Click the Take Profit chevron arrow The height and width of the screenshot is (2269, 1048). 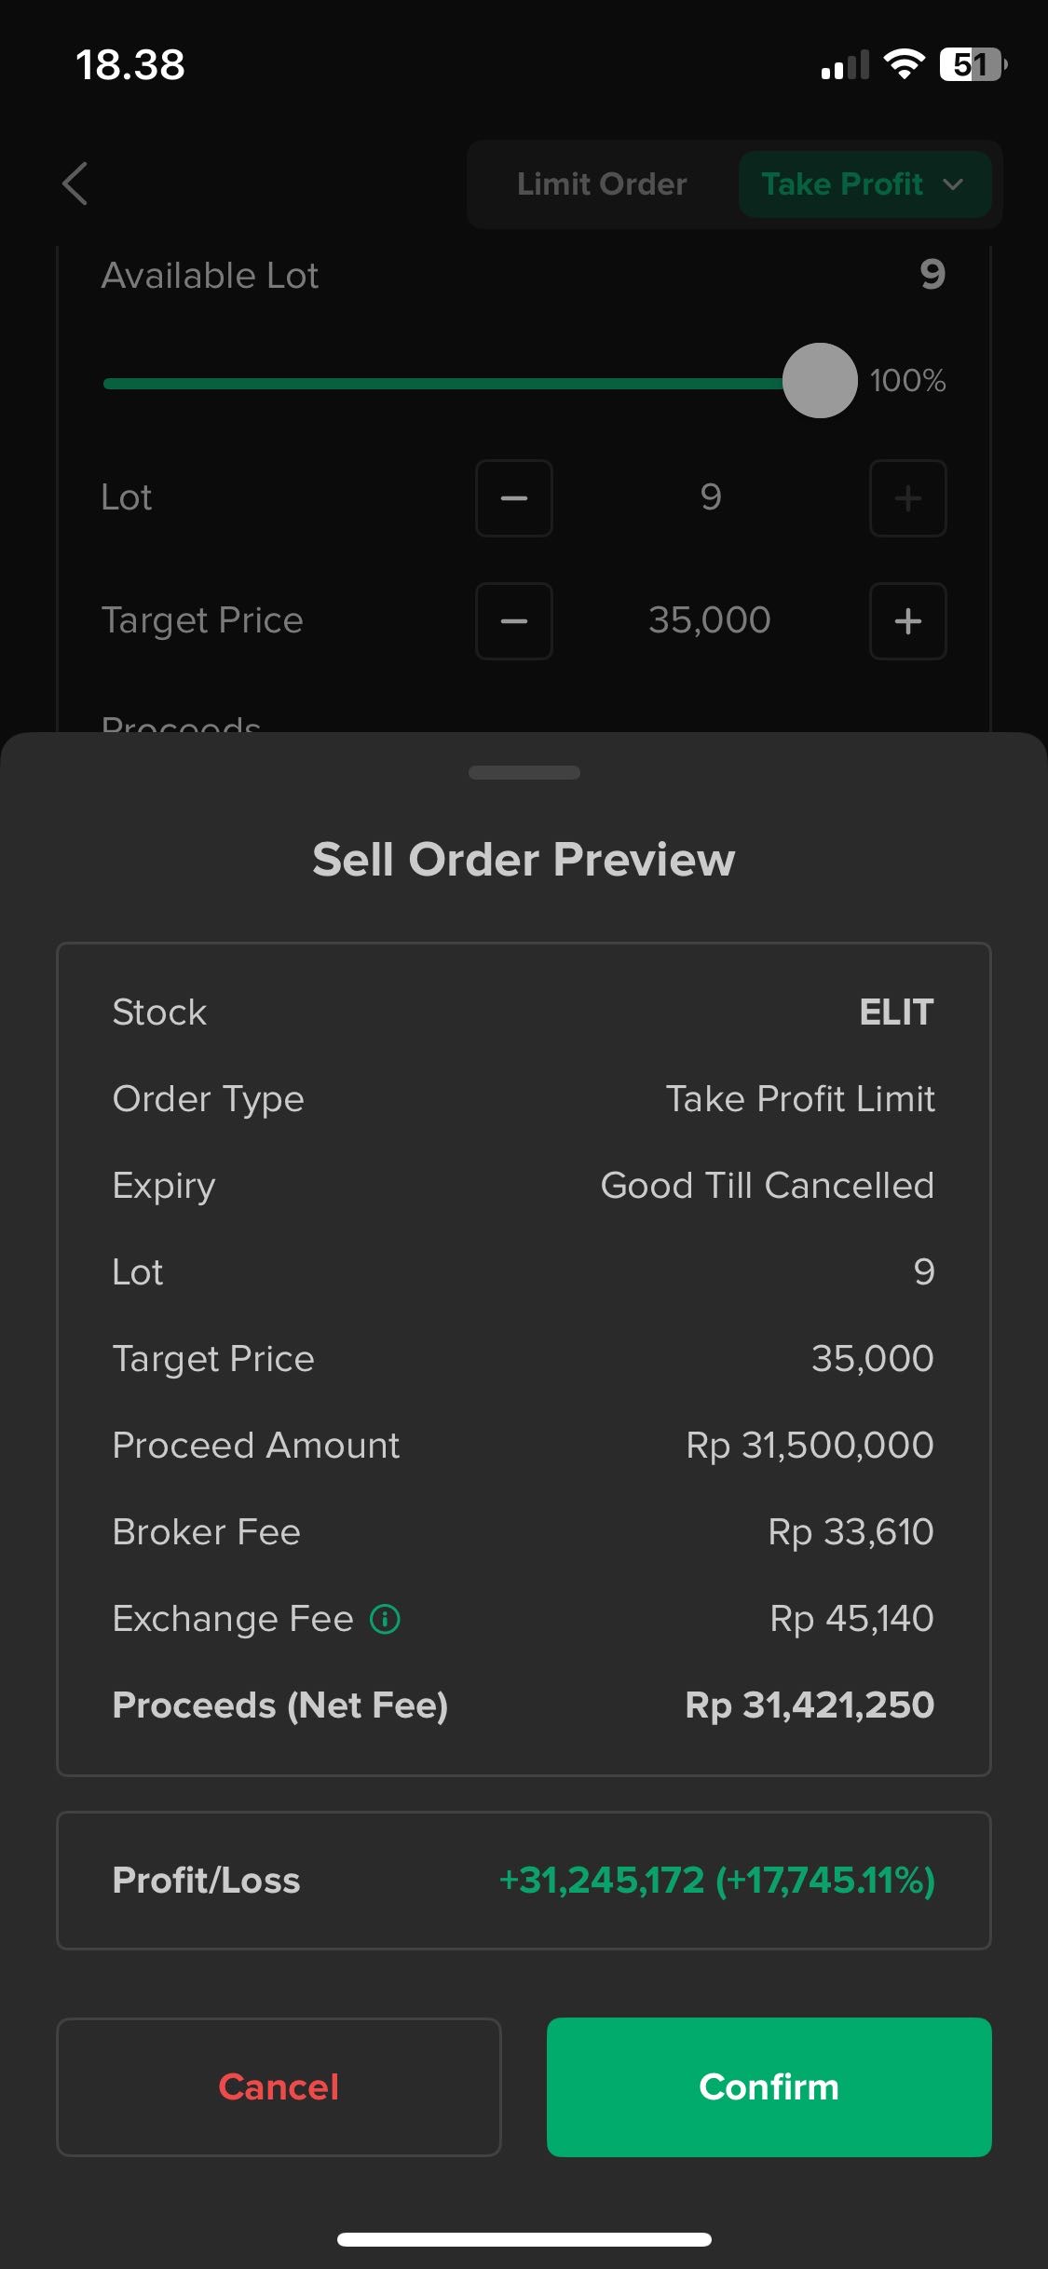point(953,184)
